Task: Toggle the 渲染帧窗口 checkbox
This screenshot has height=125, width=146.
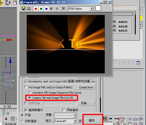Action: 26,110
